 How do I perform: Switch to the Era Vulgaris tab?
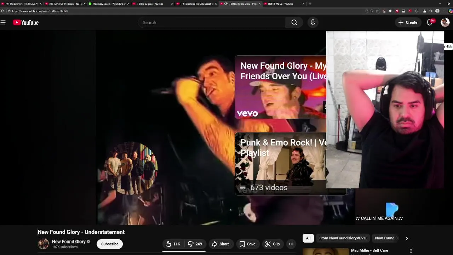point(152,4)
